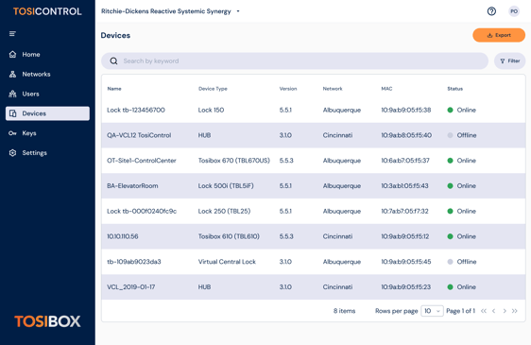Open the Keys menu item
The width and height of the screenshot is (531, 345).
point(47,133)
